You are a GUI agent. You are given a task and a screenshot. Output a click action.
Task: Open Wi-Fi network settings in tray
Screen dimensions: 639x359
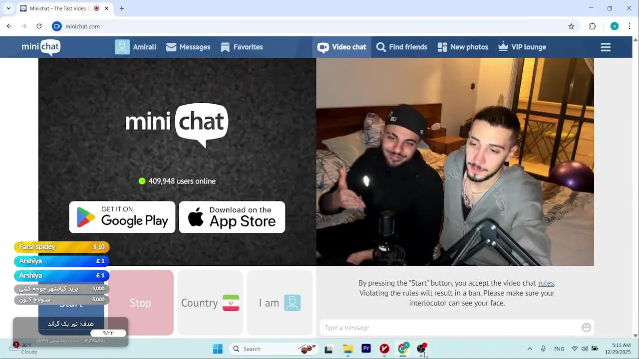pyautogui.click(x=575, y=349)
